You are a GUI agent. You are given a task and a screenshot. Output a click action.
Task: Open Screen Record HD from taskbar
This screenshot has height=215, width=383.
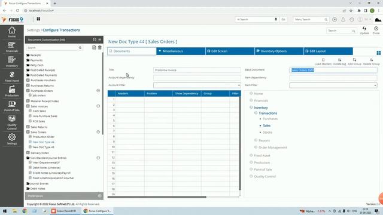click(64, 211)
